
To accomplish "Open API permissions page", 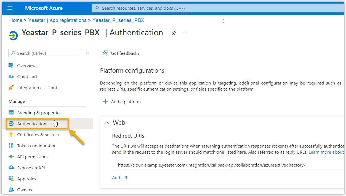I will [x=33, y=157].
